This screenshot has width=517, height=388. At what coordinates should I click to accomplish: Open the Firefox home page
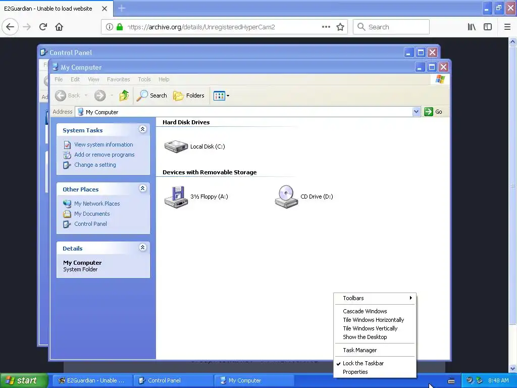coord(59,27)
